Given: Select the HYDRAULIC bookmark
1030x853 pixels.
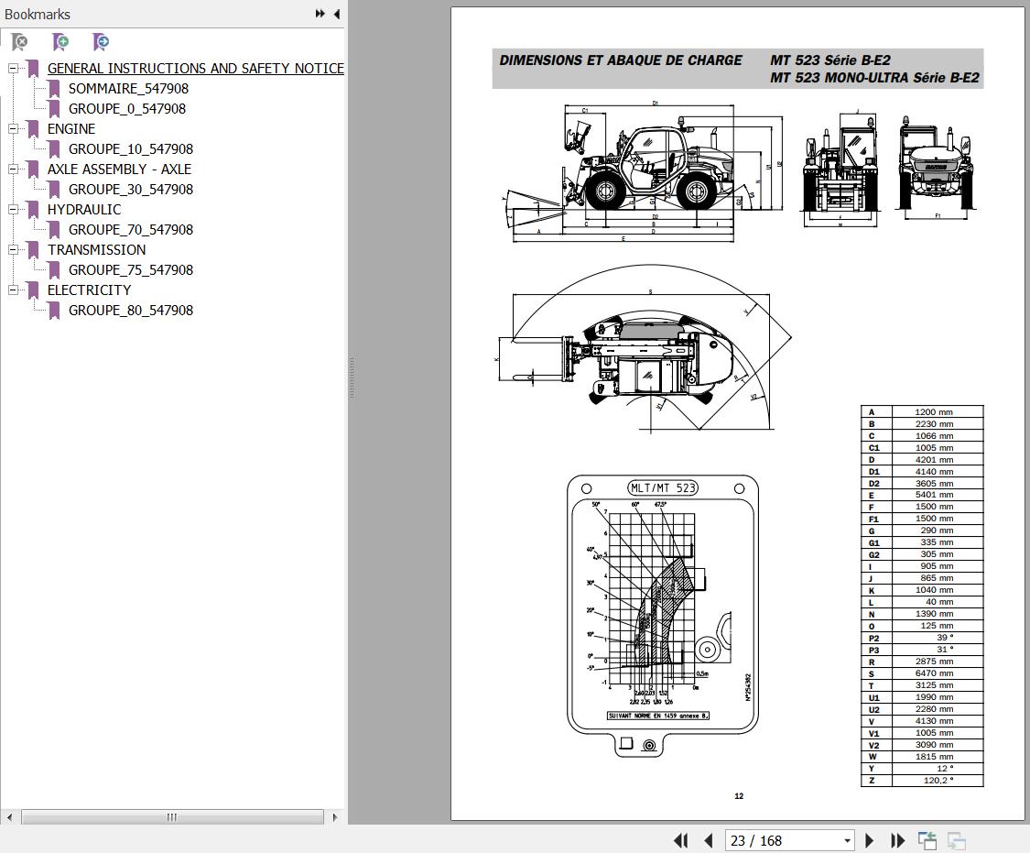Looking at the screenshot, I should (84, 209).
